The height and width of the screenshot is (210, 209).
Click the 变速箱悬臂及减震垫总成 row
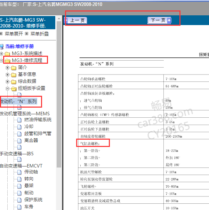pos(144,200)
